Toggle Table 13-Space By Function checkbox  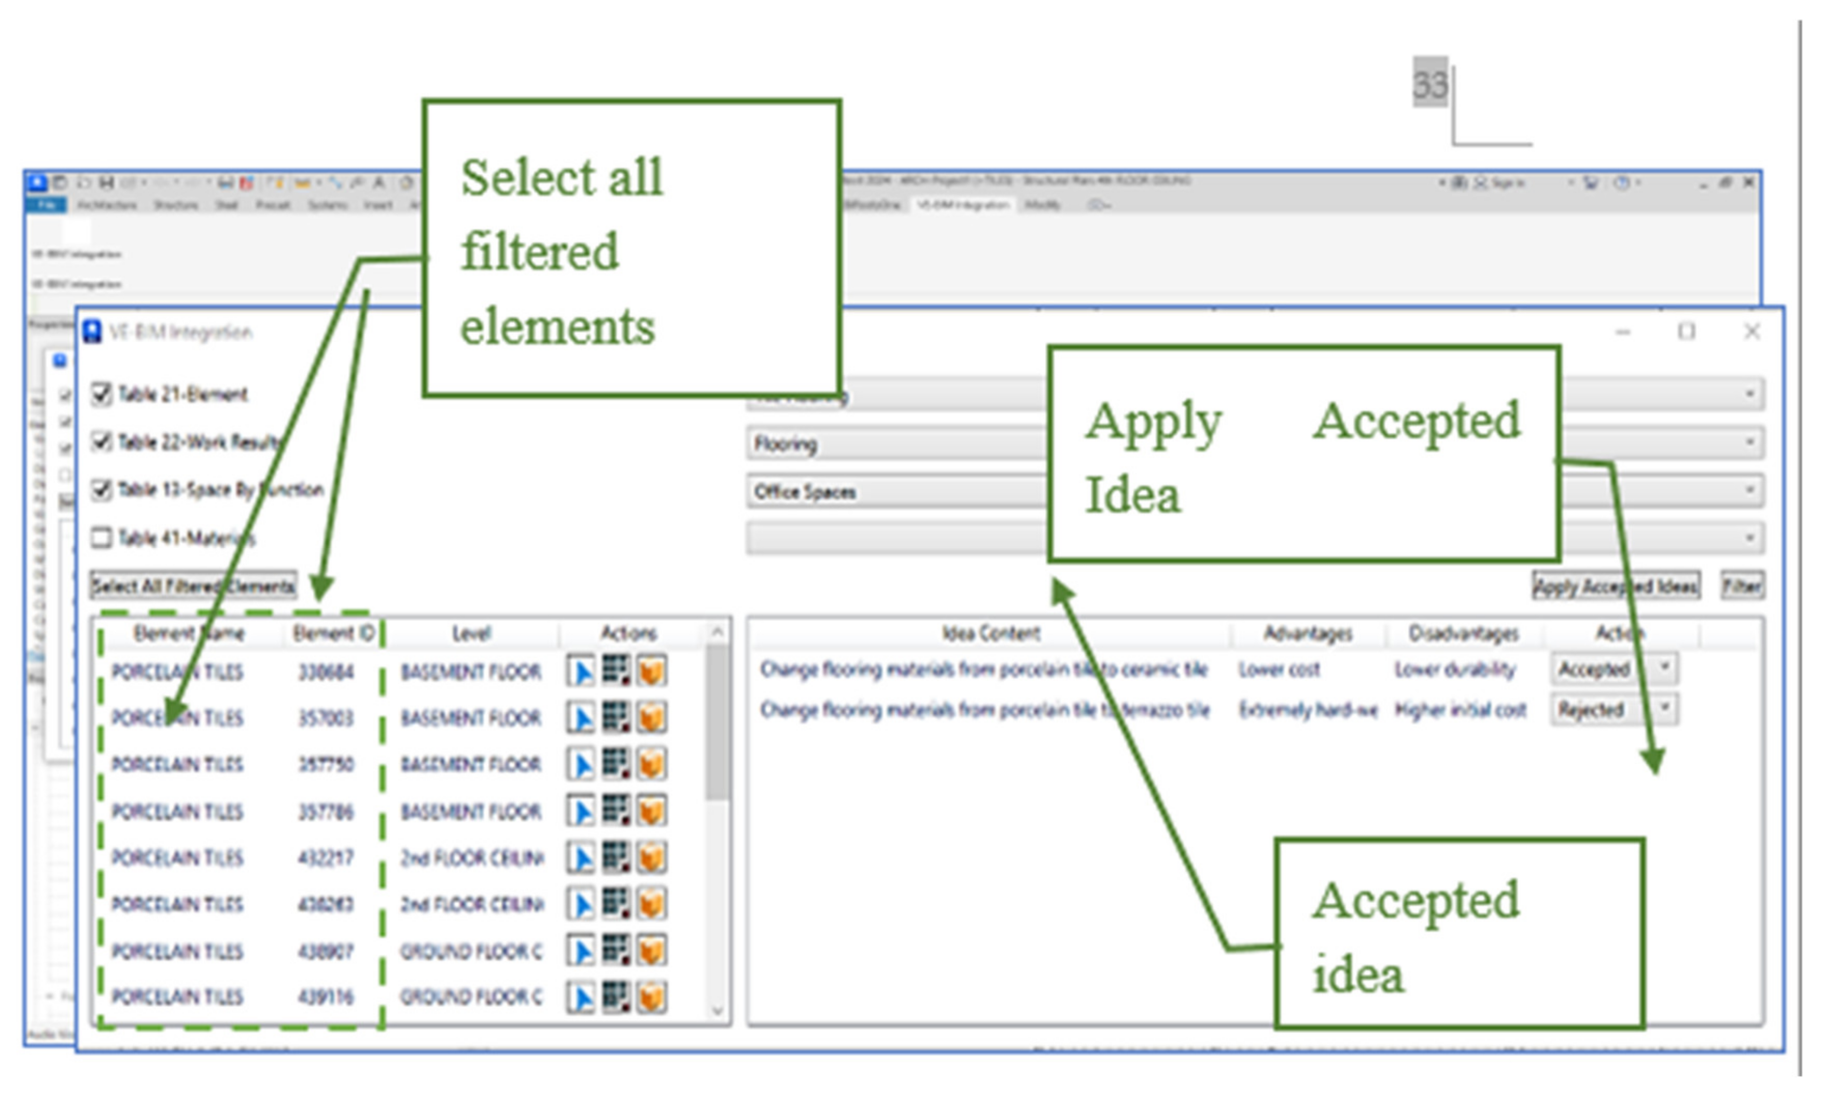coord(101,490)
